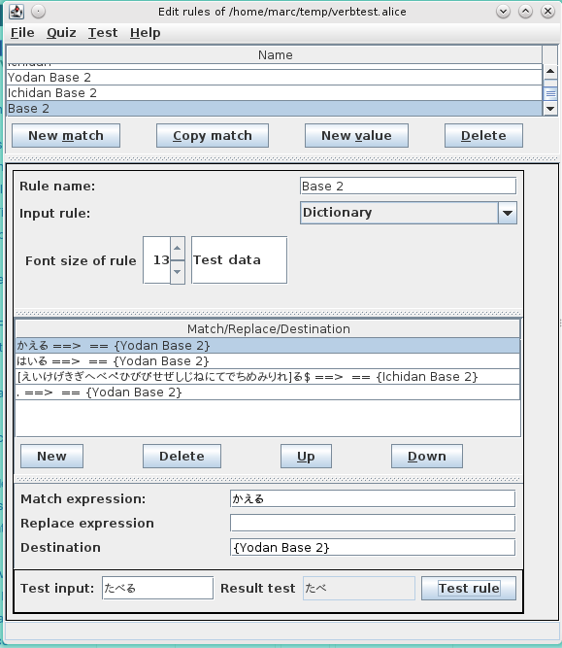Viewport: 562px width, 648px height.
Task: Click the New match-row button
Action: click(x=52, y=457)
